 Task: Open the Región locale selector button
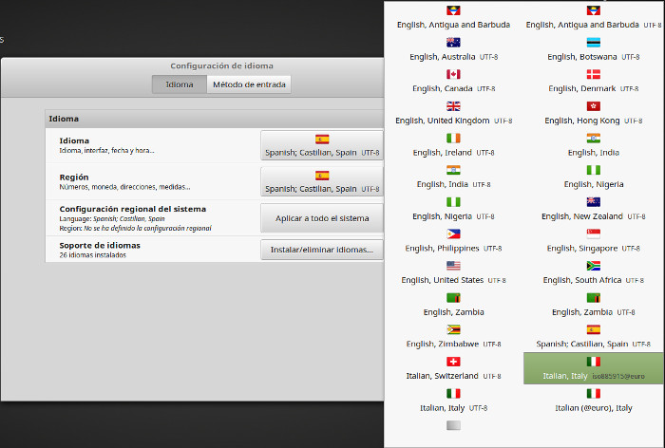(x=322, y=182)
